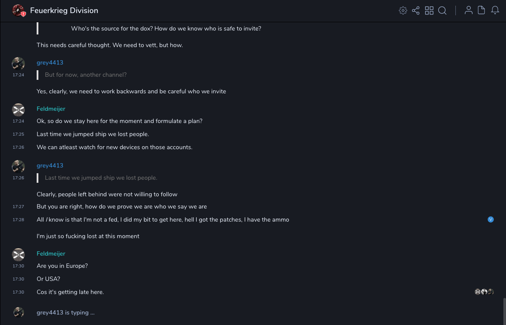
Task: Open the grid apps icon
Action: 429,10
